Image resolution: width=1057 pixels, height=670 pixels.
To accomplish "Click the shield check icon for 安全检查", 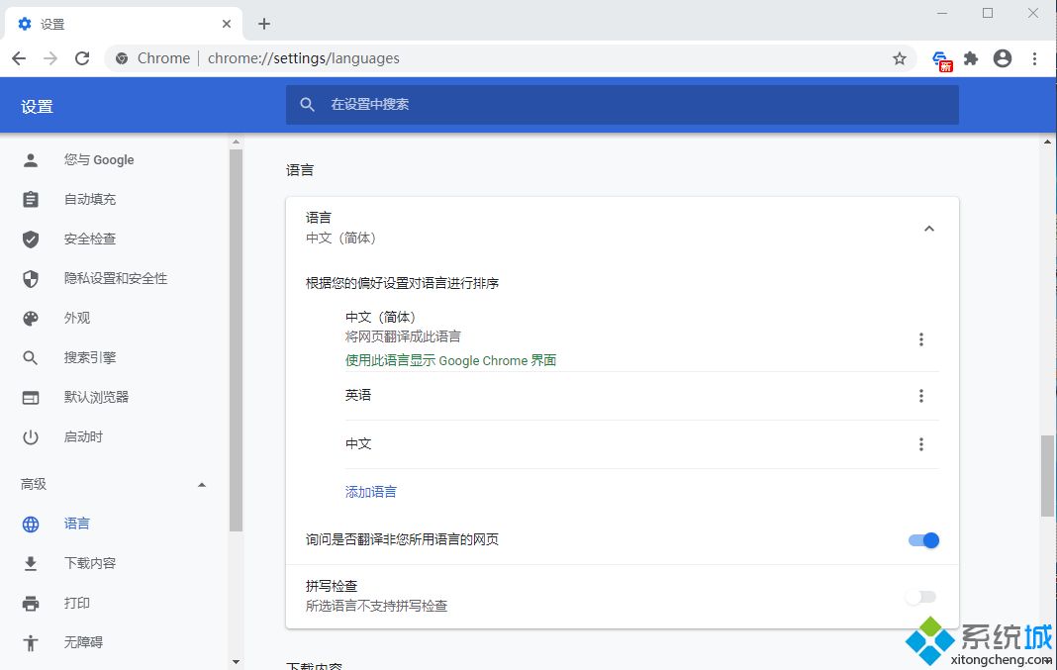I will 31,239.
